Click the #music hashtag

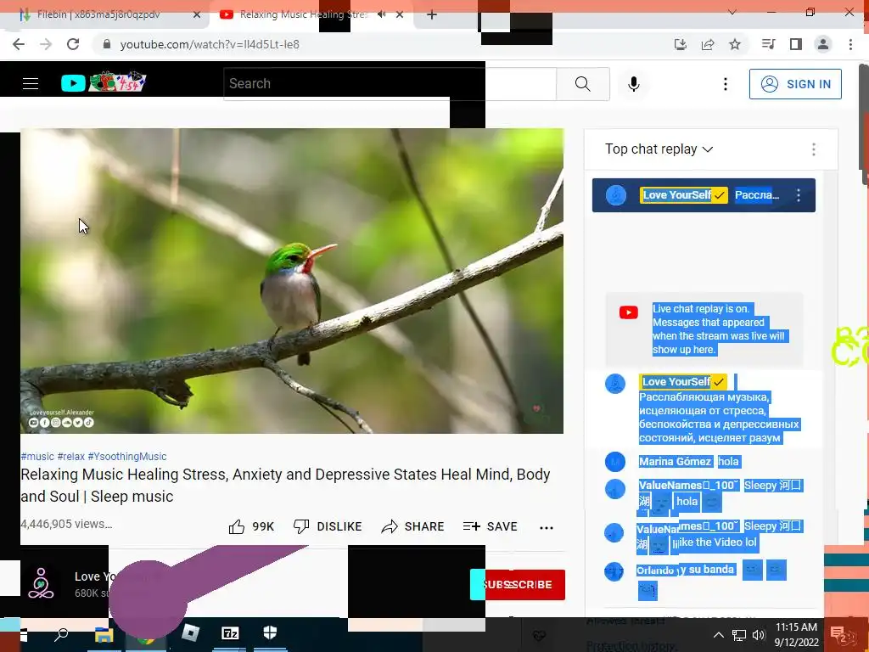37,456
